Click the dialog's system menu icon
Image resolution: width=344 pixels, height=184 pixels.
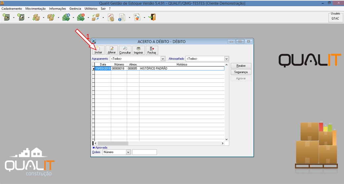coord(94,41)
